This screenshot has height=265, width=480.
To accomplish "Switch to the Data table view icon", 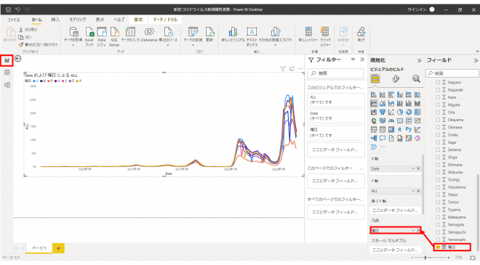I will (7, 73).
